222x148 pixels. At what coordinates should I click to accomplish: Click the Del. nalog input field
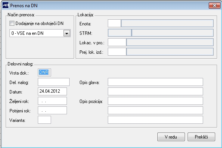click(x=54, y=82)
